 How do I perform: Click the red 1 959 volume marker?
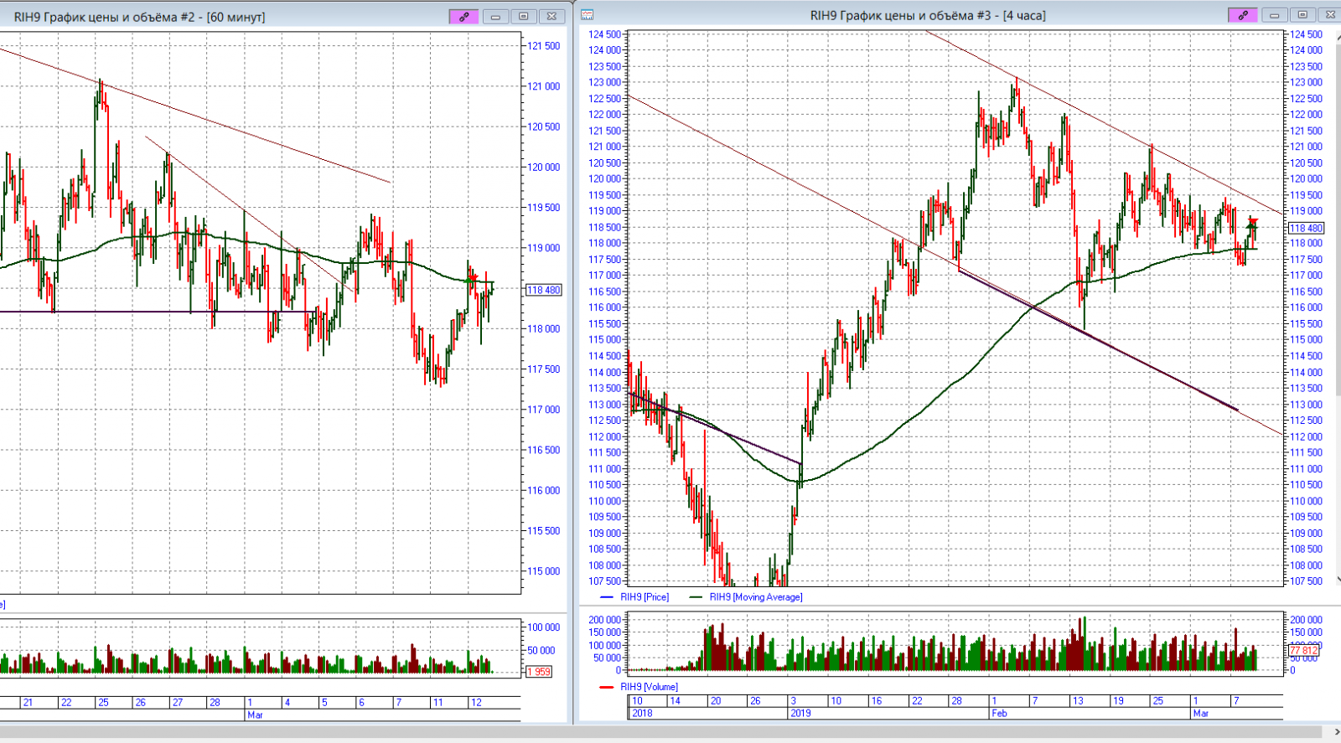(x=539, y=672)
